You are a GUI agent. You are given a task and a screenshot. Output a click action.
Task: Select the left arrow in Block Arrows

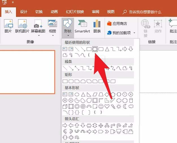click(x=71, y=125)
